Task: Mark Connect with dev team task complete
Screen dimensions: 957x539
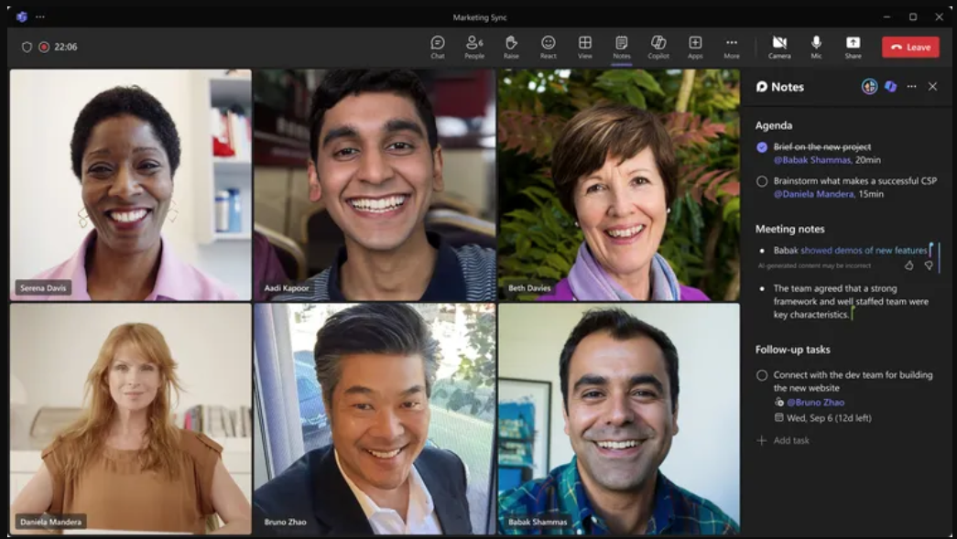Action: tap(762, 375)
